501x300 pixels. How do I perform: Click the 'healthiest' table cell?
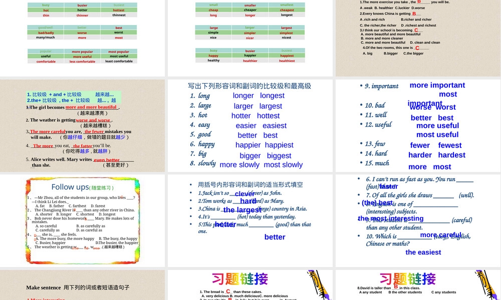tap(287, 60)
